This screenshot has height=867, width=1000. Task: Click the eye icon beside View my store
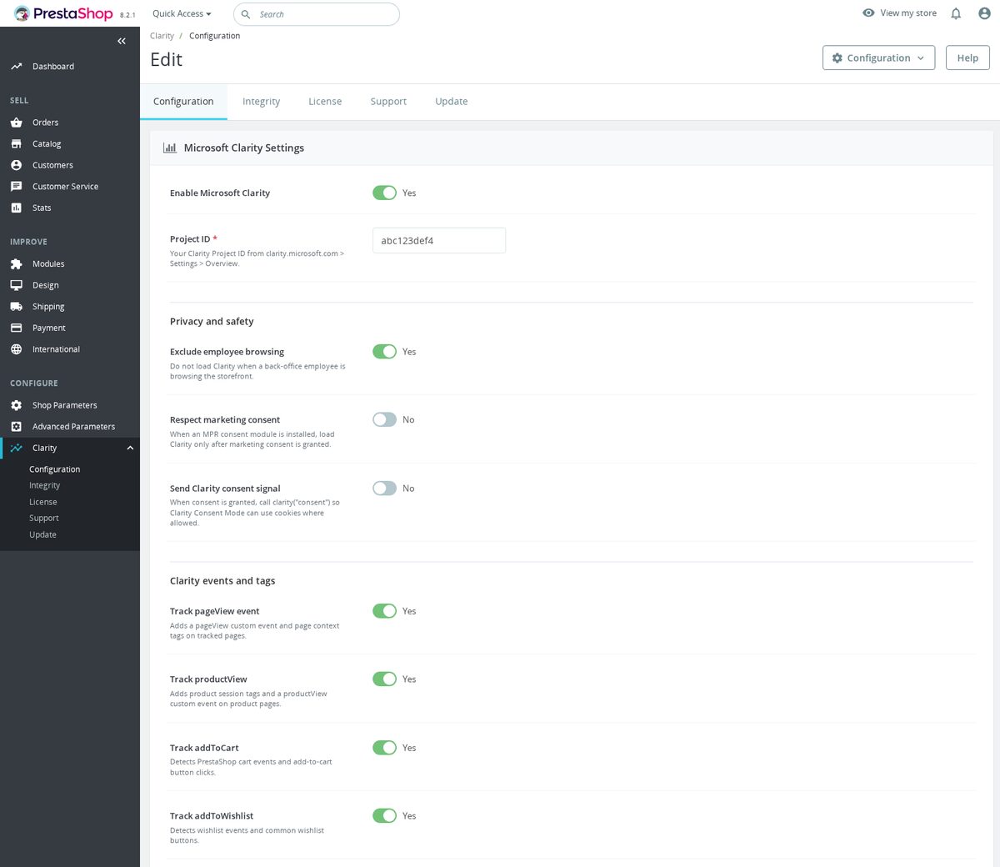[868, 13]
